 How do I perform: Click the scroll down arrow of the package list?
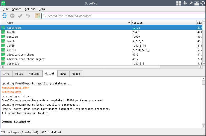click(204, 64)
